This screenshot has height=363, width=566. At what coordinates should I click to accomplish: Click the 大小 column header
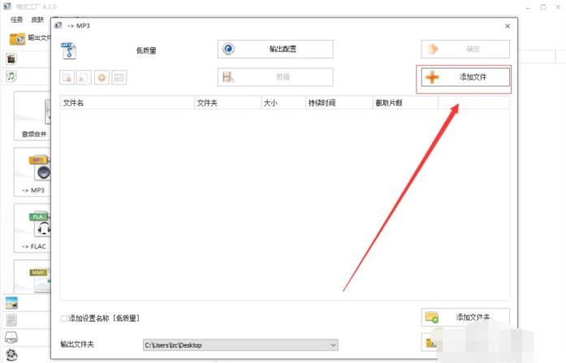(283, 103)
